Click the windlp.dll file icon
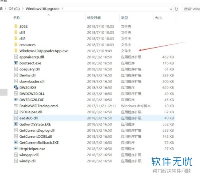This screenshot has width=200, height=179. (x=16, y=161)
